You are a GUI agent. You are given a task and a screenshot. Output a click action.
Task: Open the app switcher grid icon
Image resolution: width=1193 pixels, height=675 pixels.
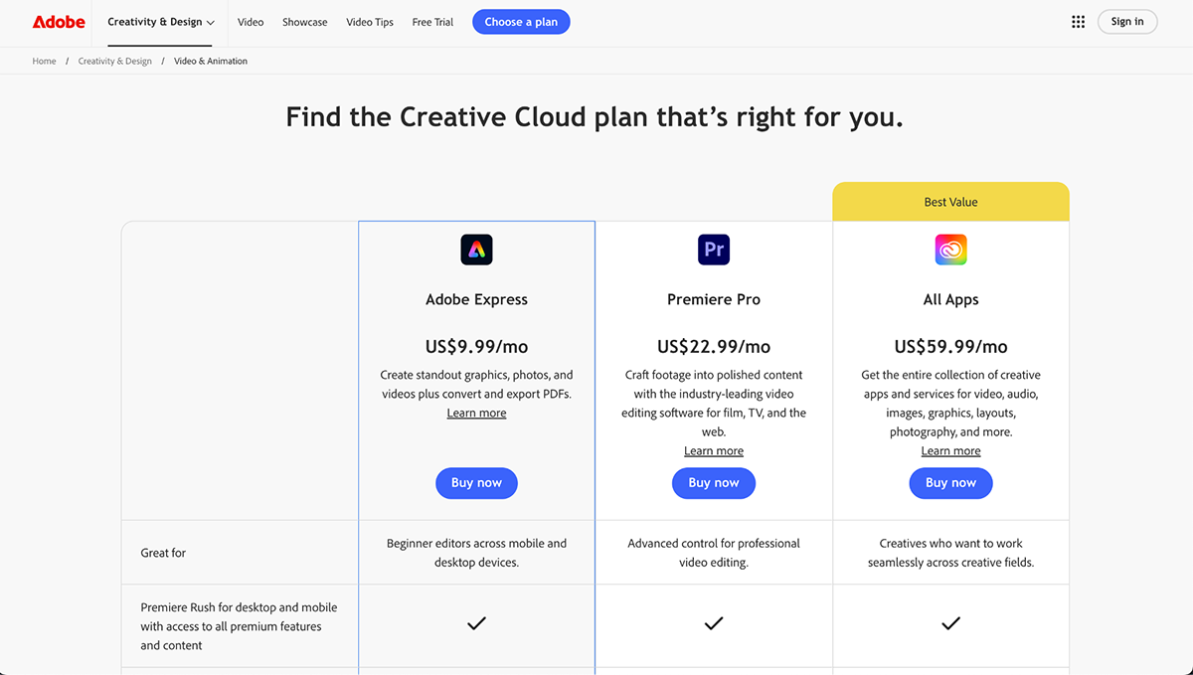coord(1078,22)
